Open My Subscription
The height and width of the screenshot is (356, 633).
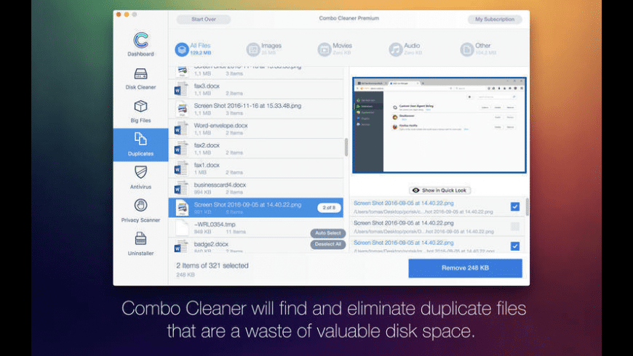point(495,19)
